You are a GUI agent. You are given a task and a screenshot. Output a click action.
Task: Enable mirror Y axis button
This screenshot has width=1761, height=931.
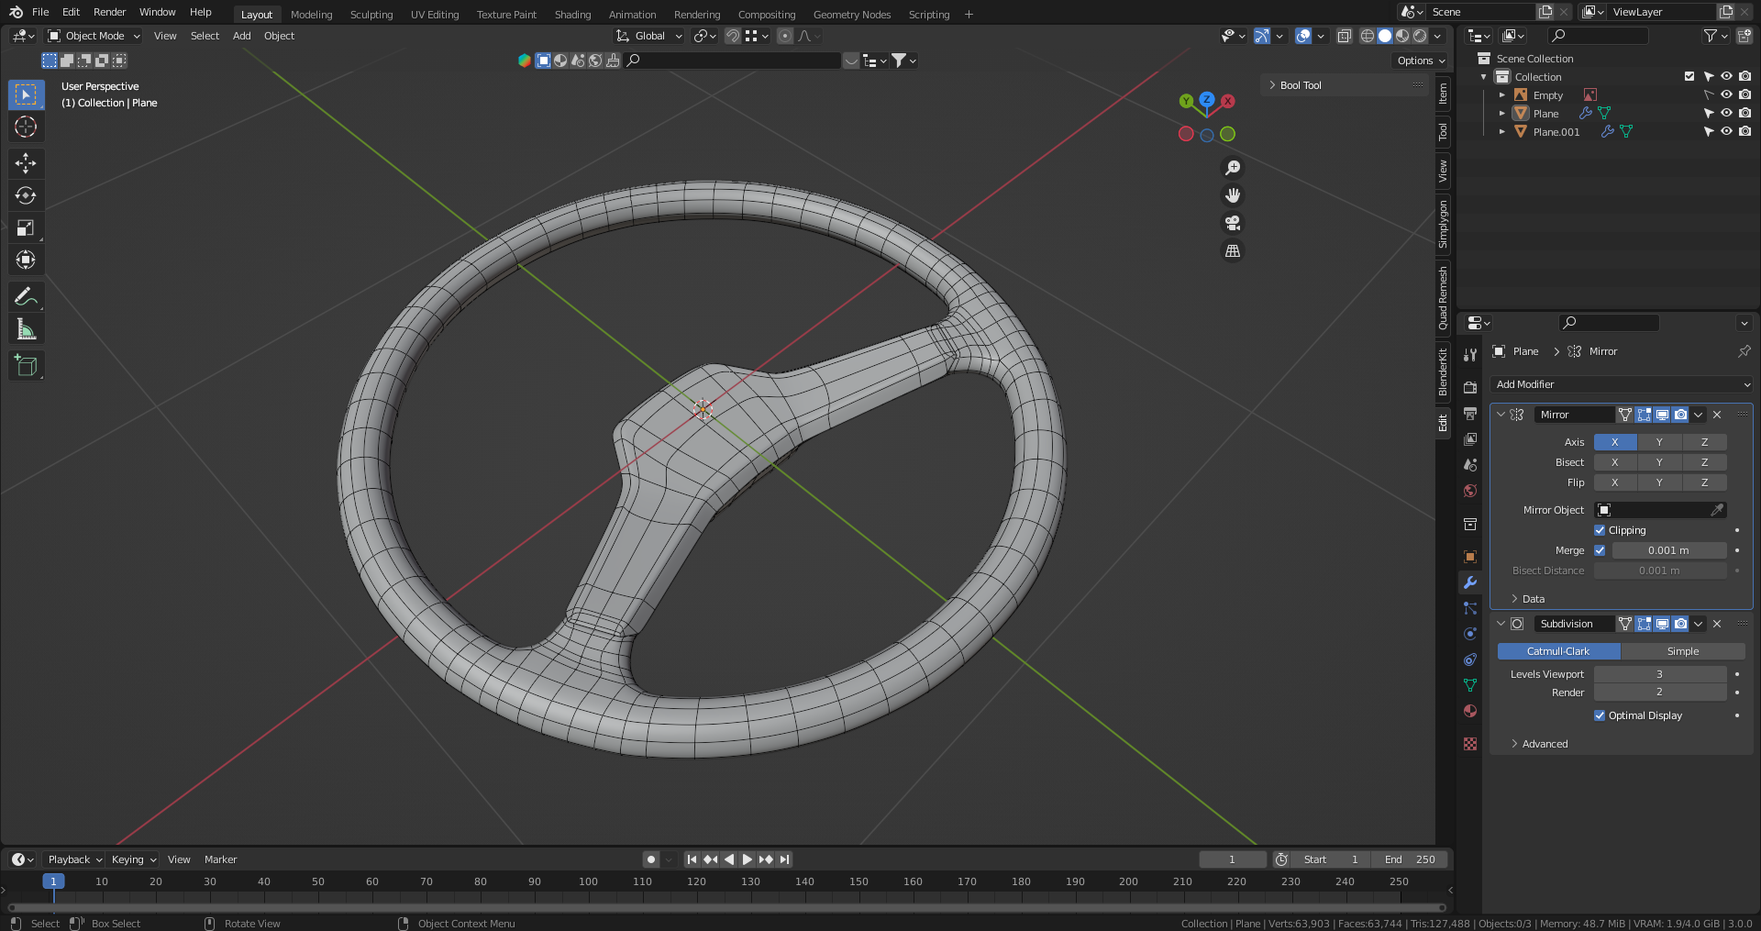(x=1658, y=442)
